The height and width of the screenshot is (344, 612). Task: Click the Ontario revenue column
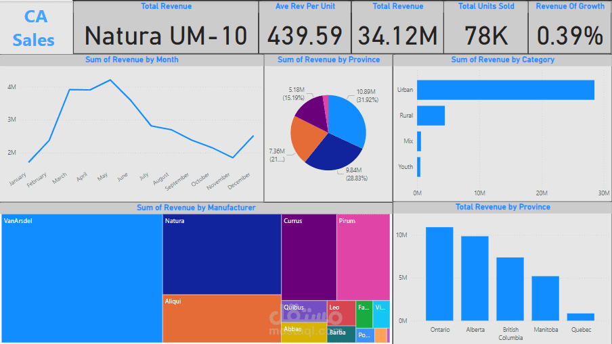[439, 274]
